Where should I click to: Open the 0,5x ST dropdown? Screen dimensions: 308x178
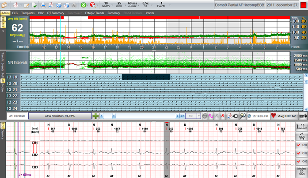[152, 5]
